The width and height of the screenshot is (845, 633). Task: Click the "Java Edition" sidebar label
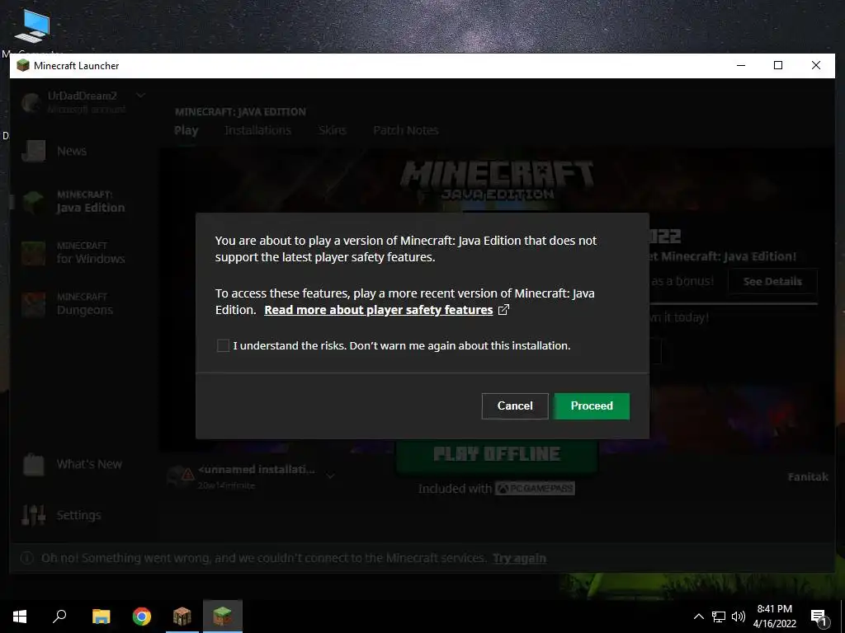coord(91,208)
